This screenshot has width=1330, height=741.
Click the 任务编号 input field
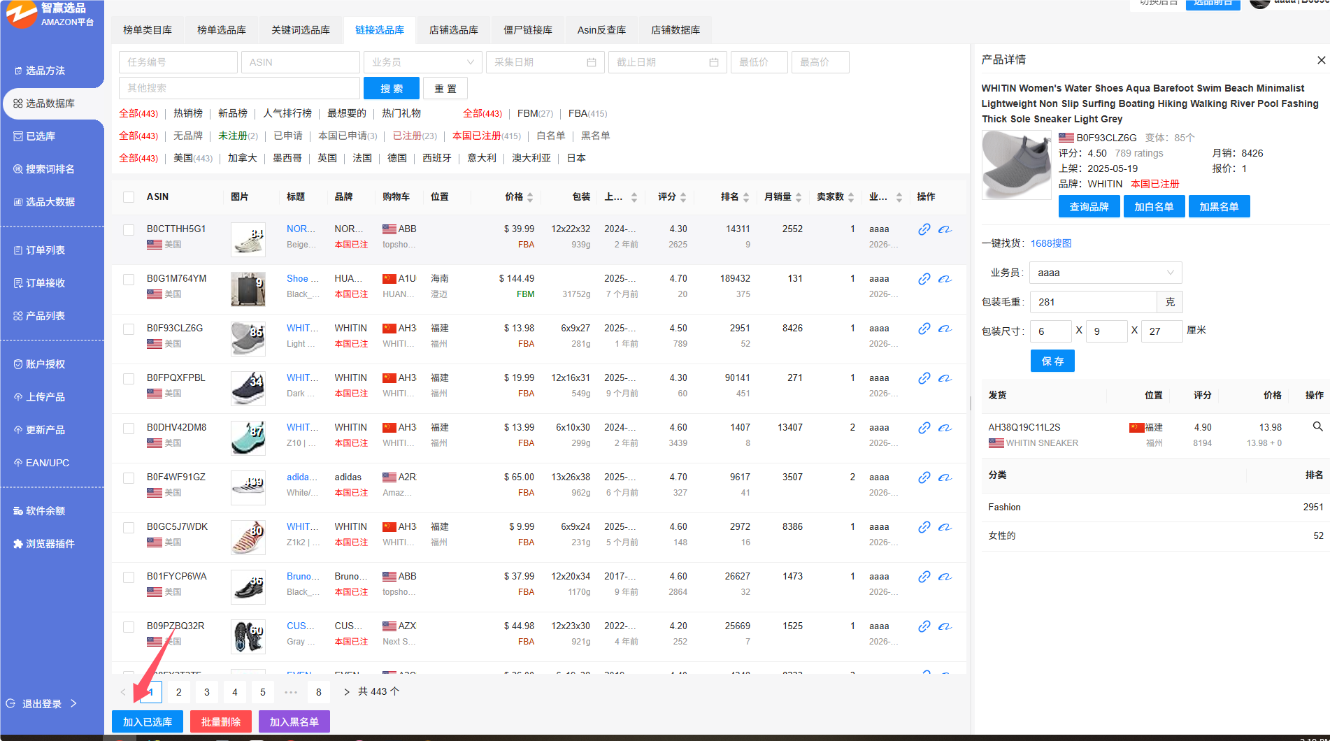[178, 62]
